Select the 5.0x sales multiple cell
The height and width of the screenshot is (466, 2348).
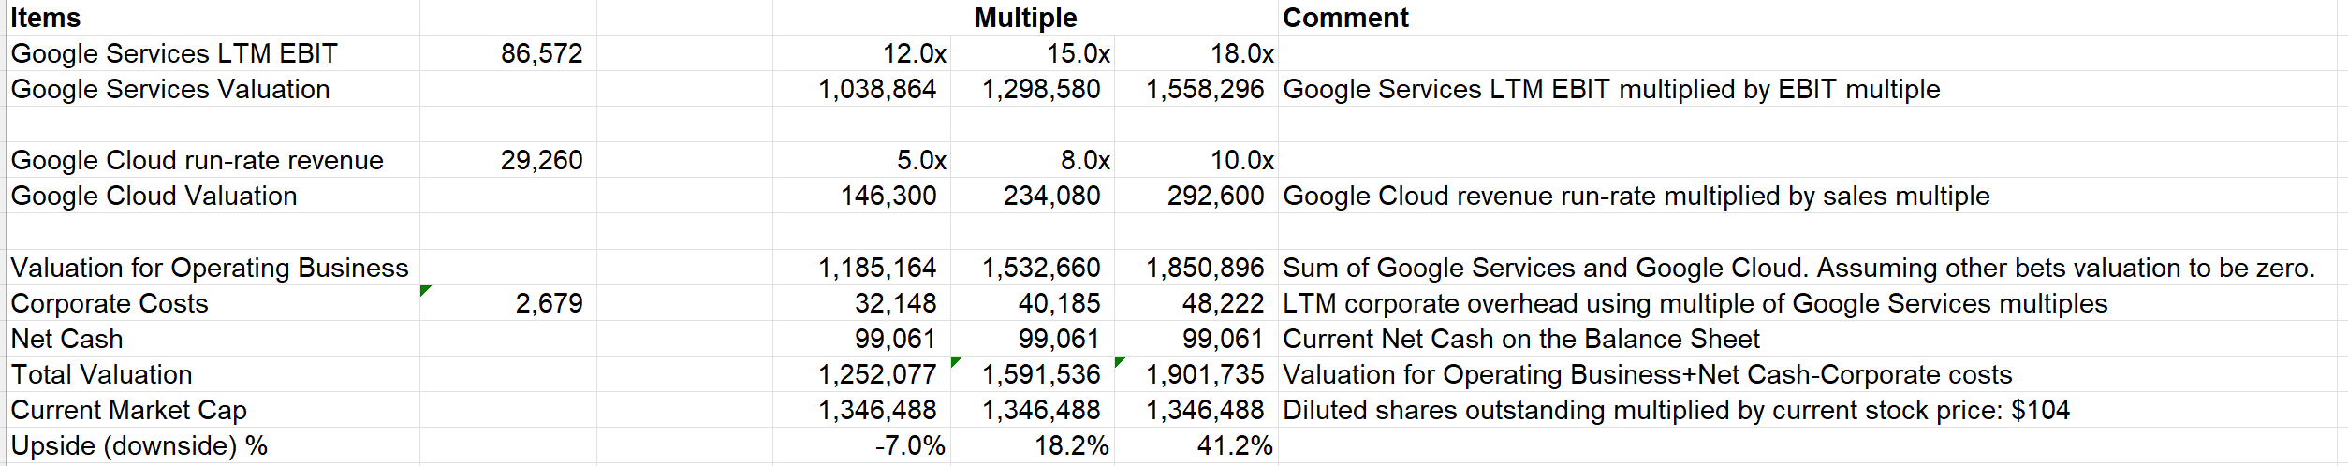click(x=861, y=160)
